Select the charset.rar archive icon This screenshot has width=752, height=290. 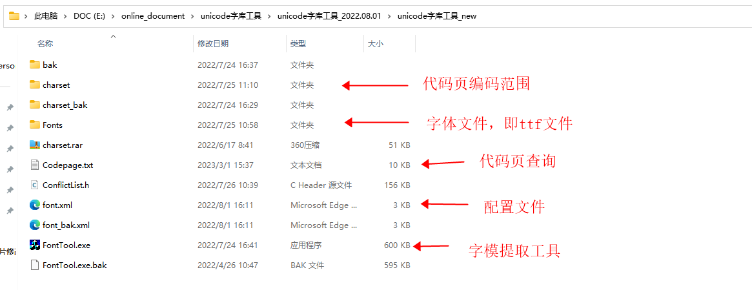tap(34, 145)
